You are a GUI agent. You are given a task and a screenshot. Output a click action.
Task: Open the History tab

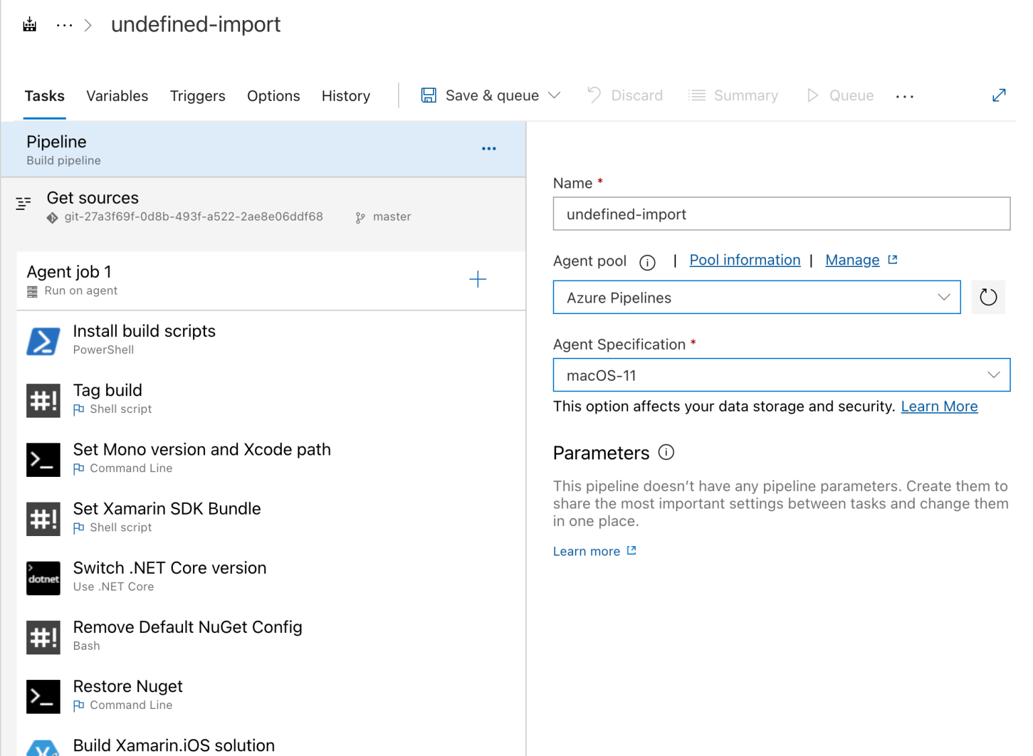point(346,96)
